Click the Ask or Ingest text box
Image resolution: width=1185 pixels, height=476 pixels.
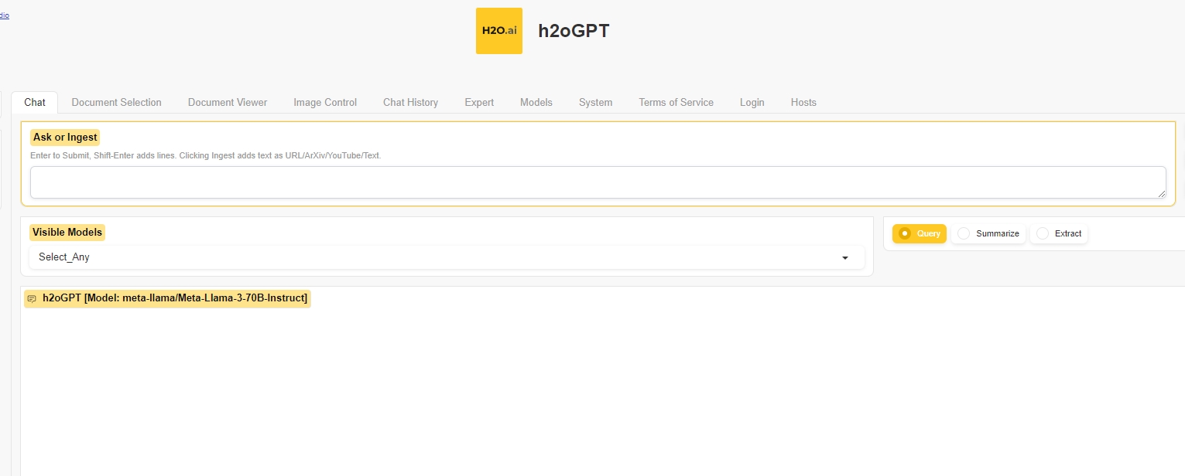click(x=596, y=182)
